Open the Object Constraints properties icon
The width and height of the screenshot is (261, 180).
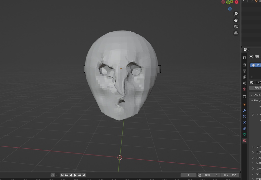(244, 128)
